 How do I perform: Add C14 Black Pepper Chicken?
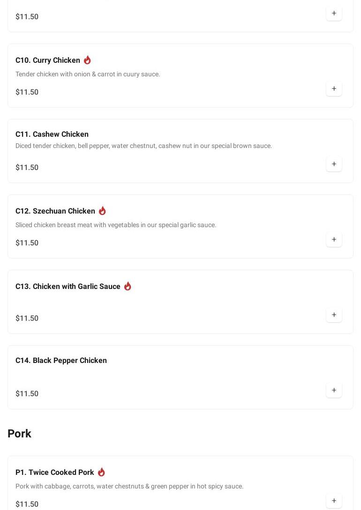[334, 390]
